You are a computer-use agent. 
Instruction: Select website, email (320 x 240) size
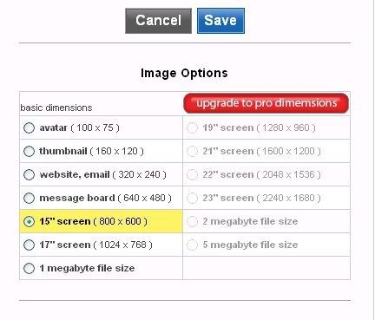click(x=29, y=174)
